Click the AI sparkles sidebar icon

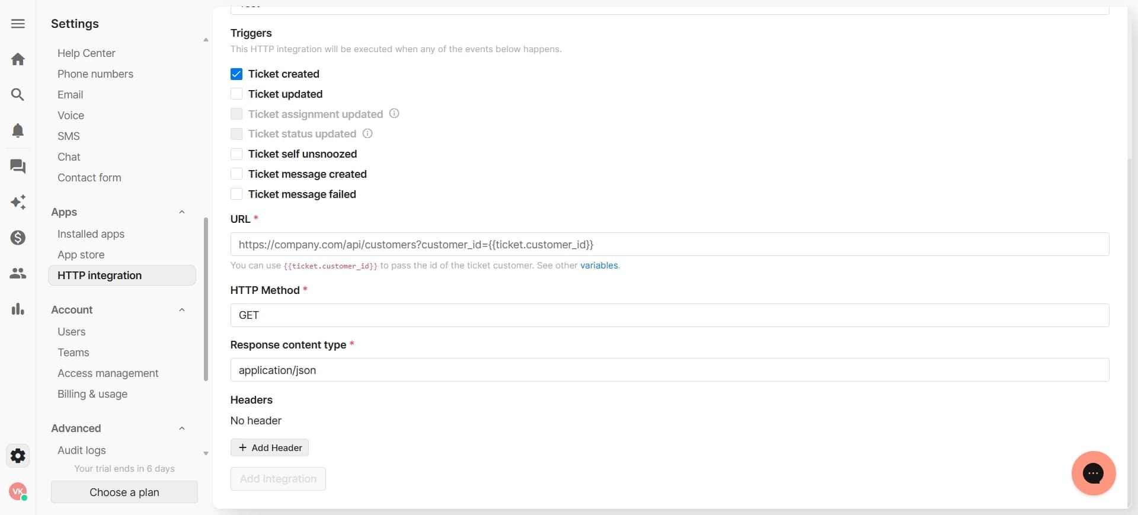tap(18, 202)
